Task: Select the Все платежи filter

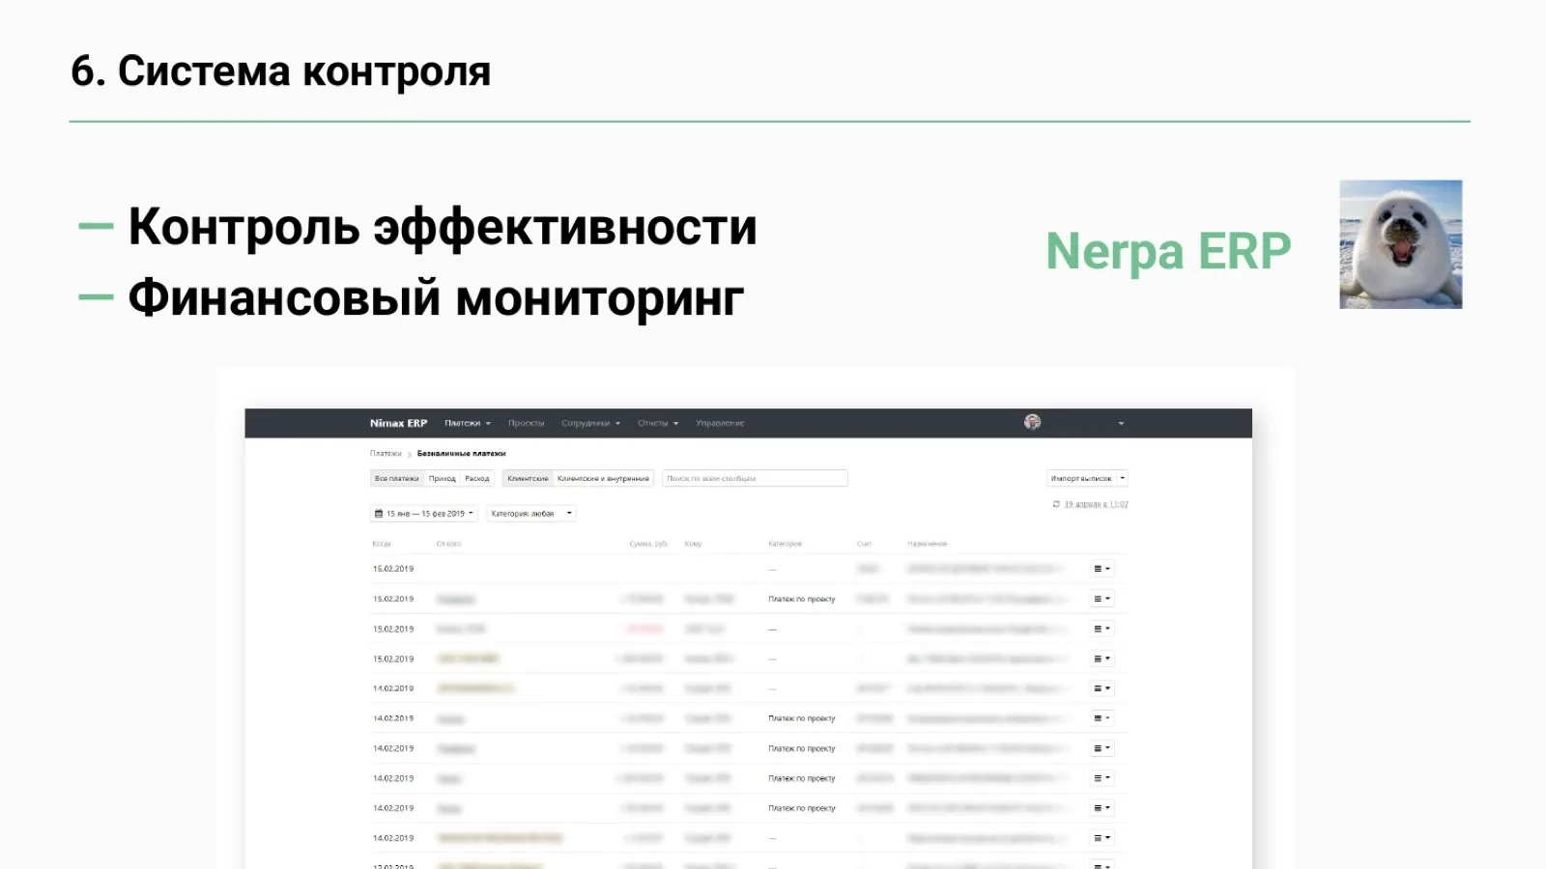Action: coord(397,478)
